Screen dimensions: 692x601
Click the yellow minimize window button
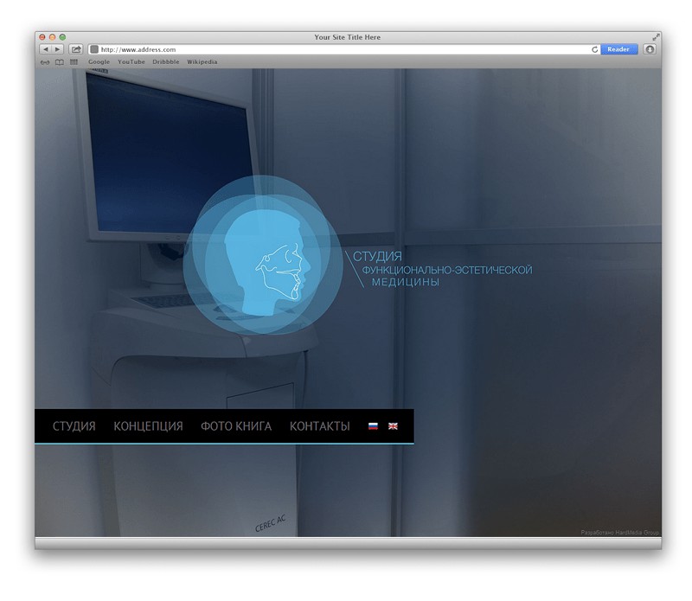click(x=52, y=37)
